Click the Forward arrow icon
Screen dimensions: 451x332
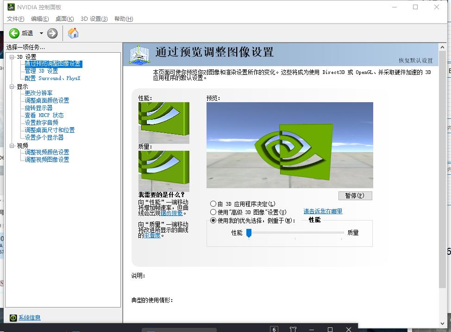tap(52, 33)
